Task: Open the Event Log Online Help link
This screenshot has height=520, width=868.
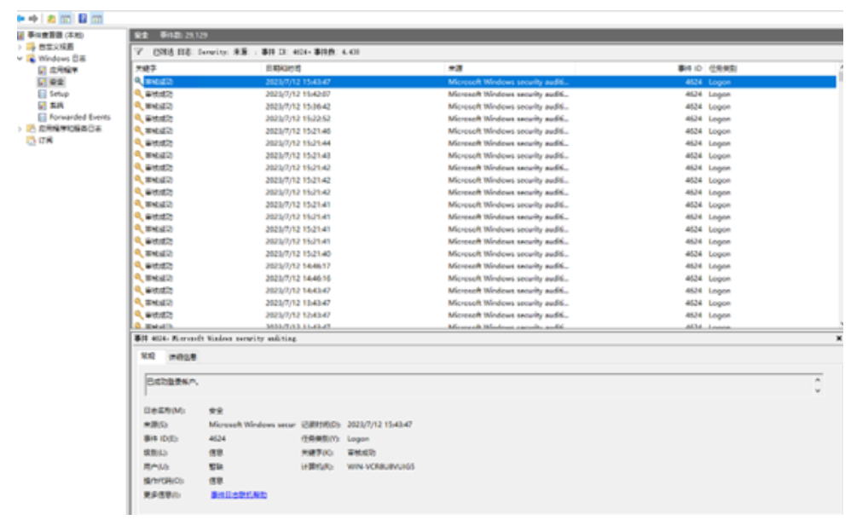Action: coord(239,494)
